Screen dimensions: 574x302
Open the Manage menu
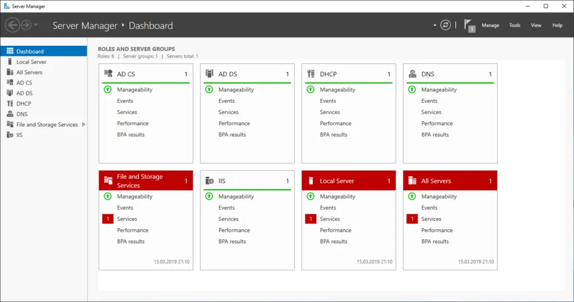pyautogui.click(x=490, y=25)
